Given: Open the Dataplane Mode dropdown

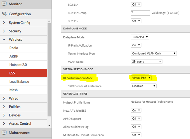Looking at the screenshot, I should 140,37.
